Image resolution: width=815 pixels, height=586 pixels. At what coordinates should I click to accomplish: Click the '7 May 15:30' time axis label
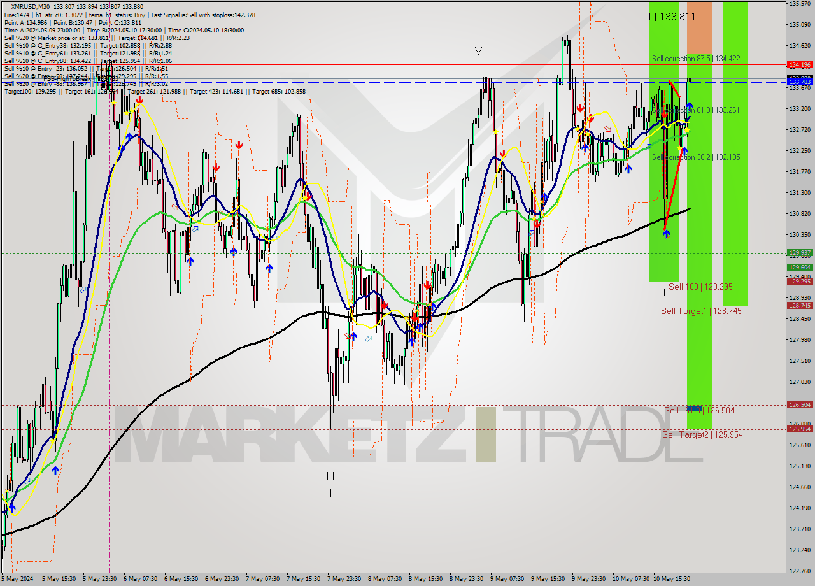pos(303,579)
